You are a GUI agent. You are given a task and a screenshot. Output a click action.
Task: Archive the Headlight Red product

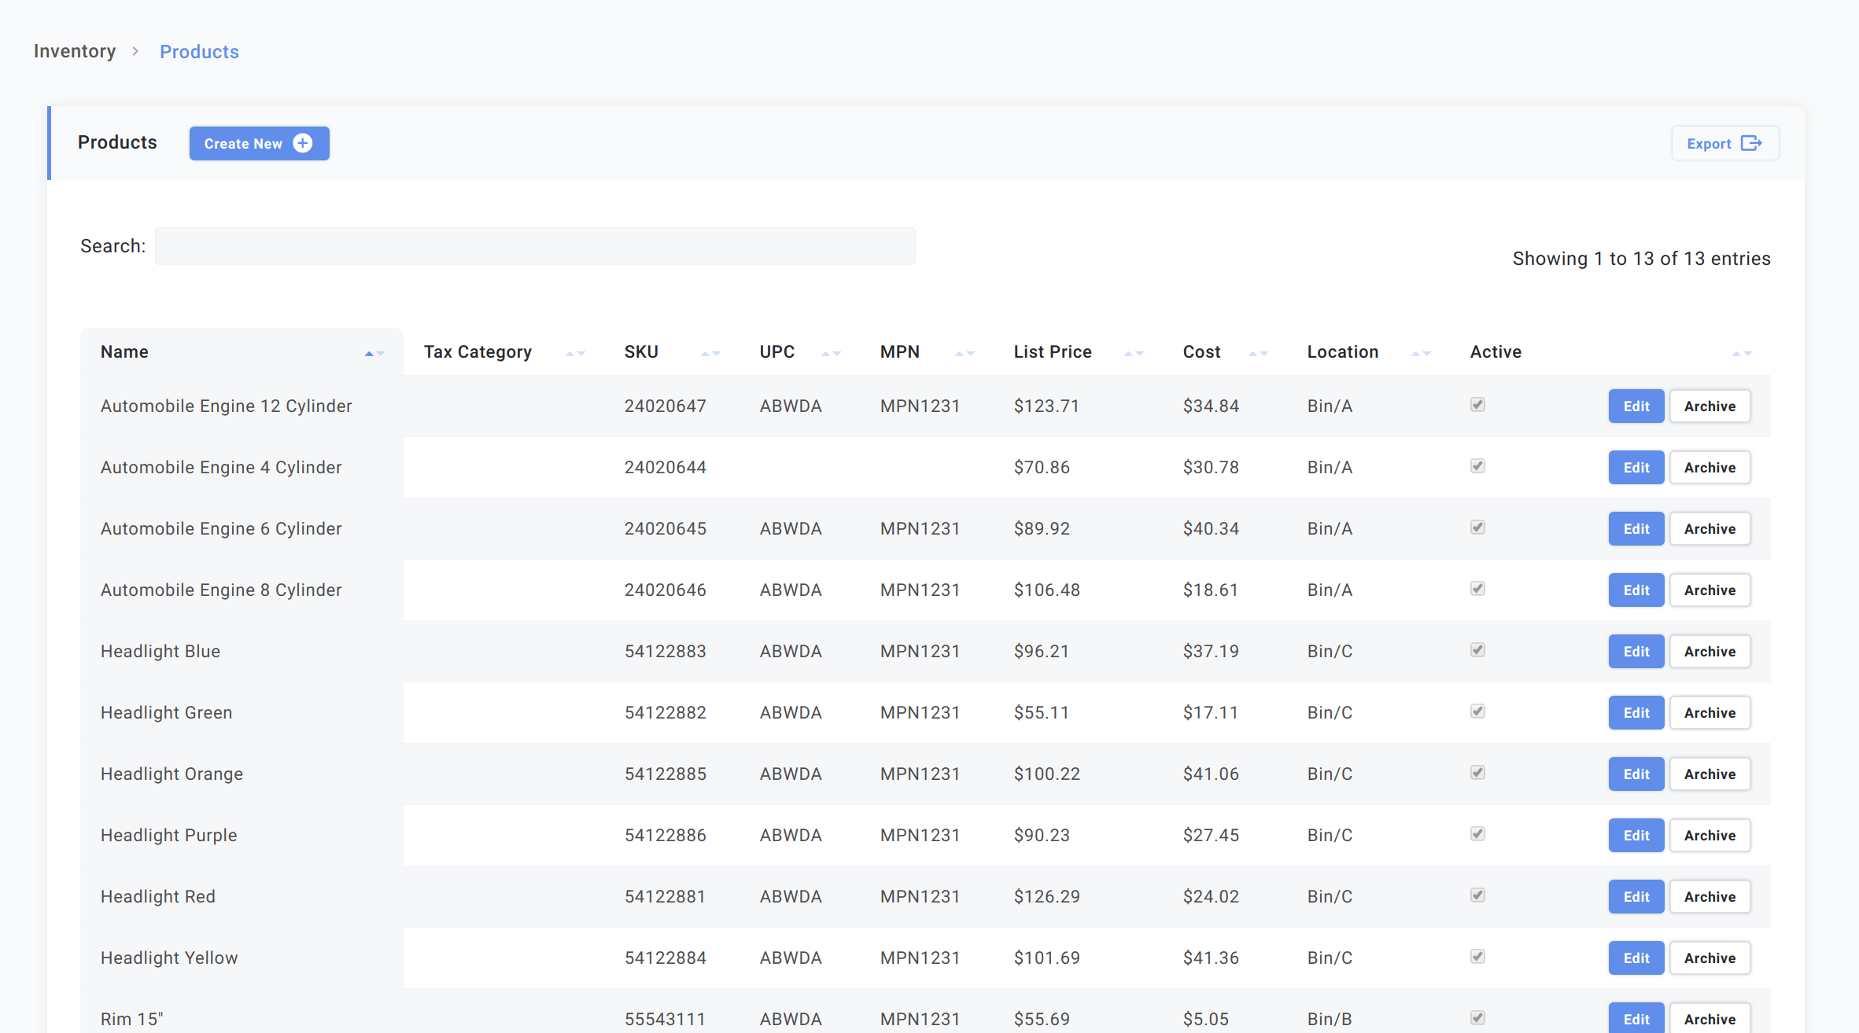pos(1710,896)
